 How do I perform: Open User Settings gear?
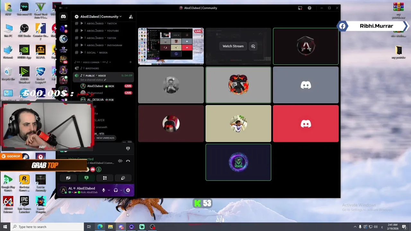pos(128,190)
